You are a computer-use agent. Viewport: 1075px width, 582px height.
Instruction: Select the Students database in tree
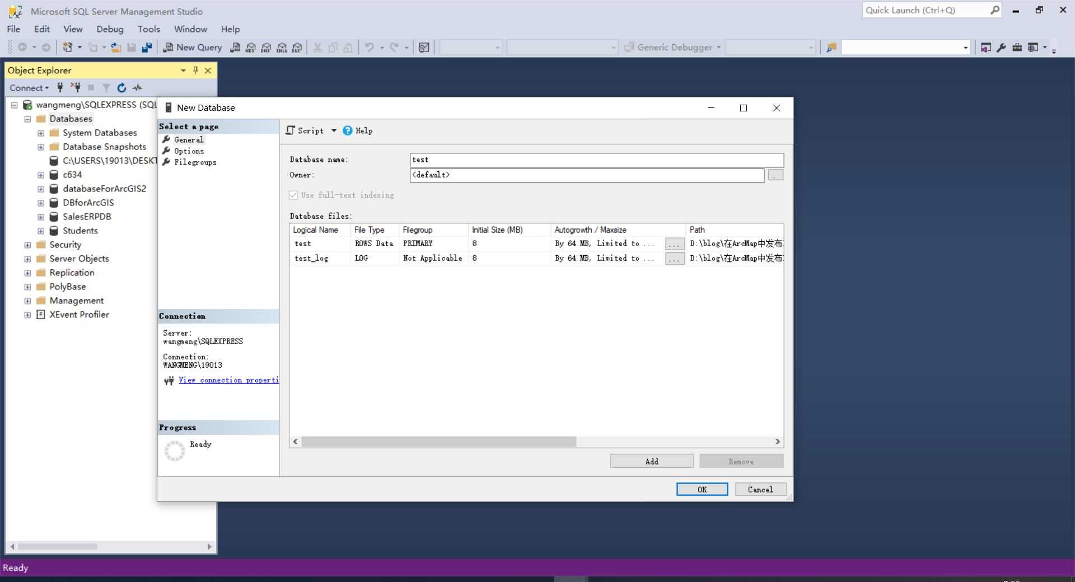[80, 231]
